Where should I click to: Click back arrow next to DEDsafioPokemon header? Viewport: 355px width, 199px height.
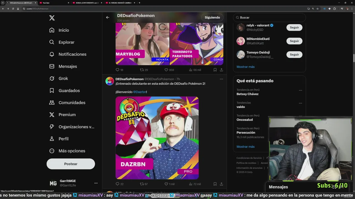click(108, 17)
